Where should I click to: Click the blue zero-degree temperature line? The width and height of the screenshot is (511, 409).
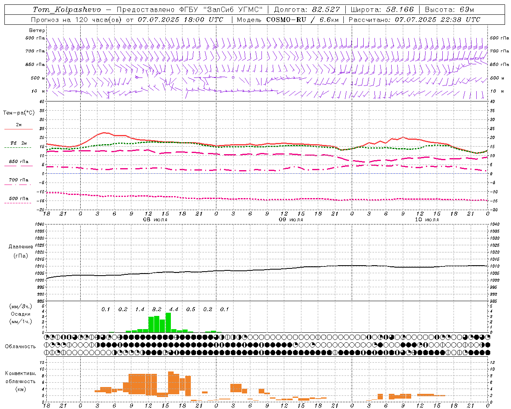pyautogui.click(x=267, y=174)
